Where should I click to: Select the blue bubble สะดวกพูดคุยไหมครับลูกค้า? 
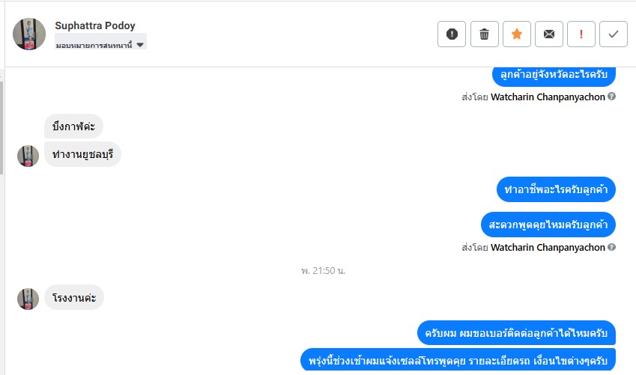click(x=548, y=225)
